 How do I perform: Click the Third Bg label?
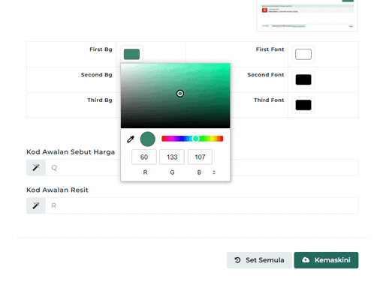[100, 100]
